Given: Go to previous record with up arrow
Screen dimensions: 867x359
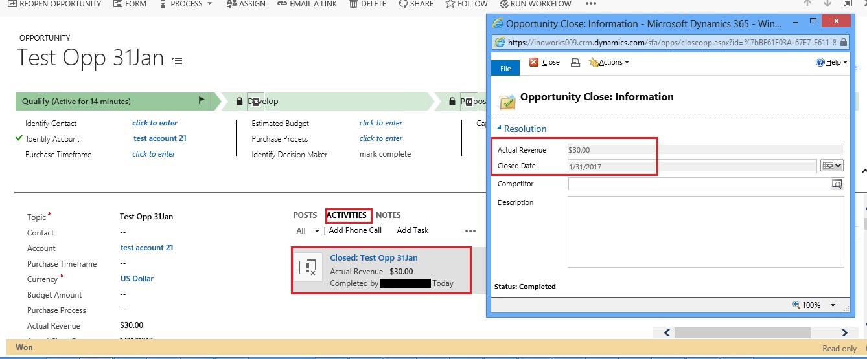Looking at the screenshot, I should [x=807, y=3].
